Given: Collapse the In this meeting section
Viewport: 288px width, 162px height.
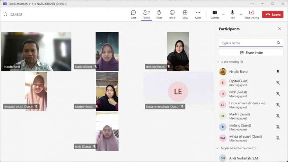Looking at the screenshot, I should [218, 62].
